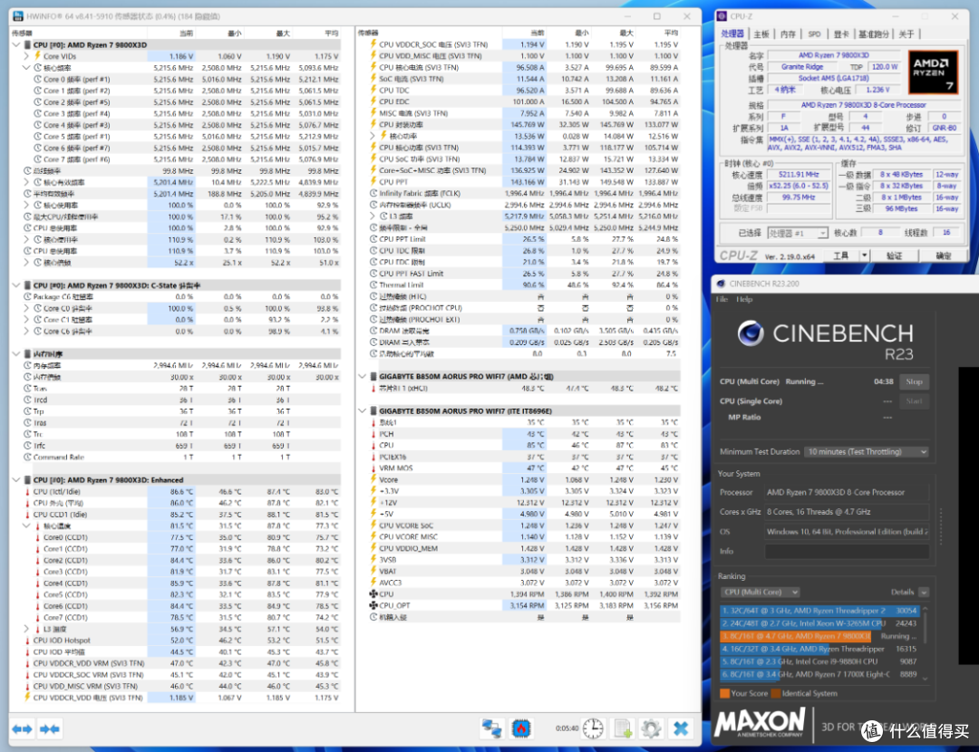Screen dimensions: 979x752
Task: Click the blue X icon in HWiNFO toolbar
Action: [681, 728]
